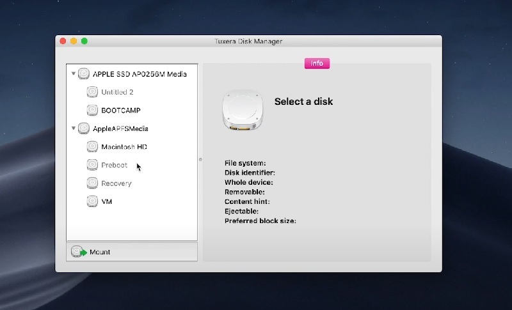Select the Macintosh HD volume
The height and width of the screenshot is (310, 512).
pyautogui.click(x=132, y=146)
